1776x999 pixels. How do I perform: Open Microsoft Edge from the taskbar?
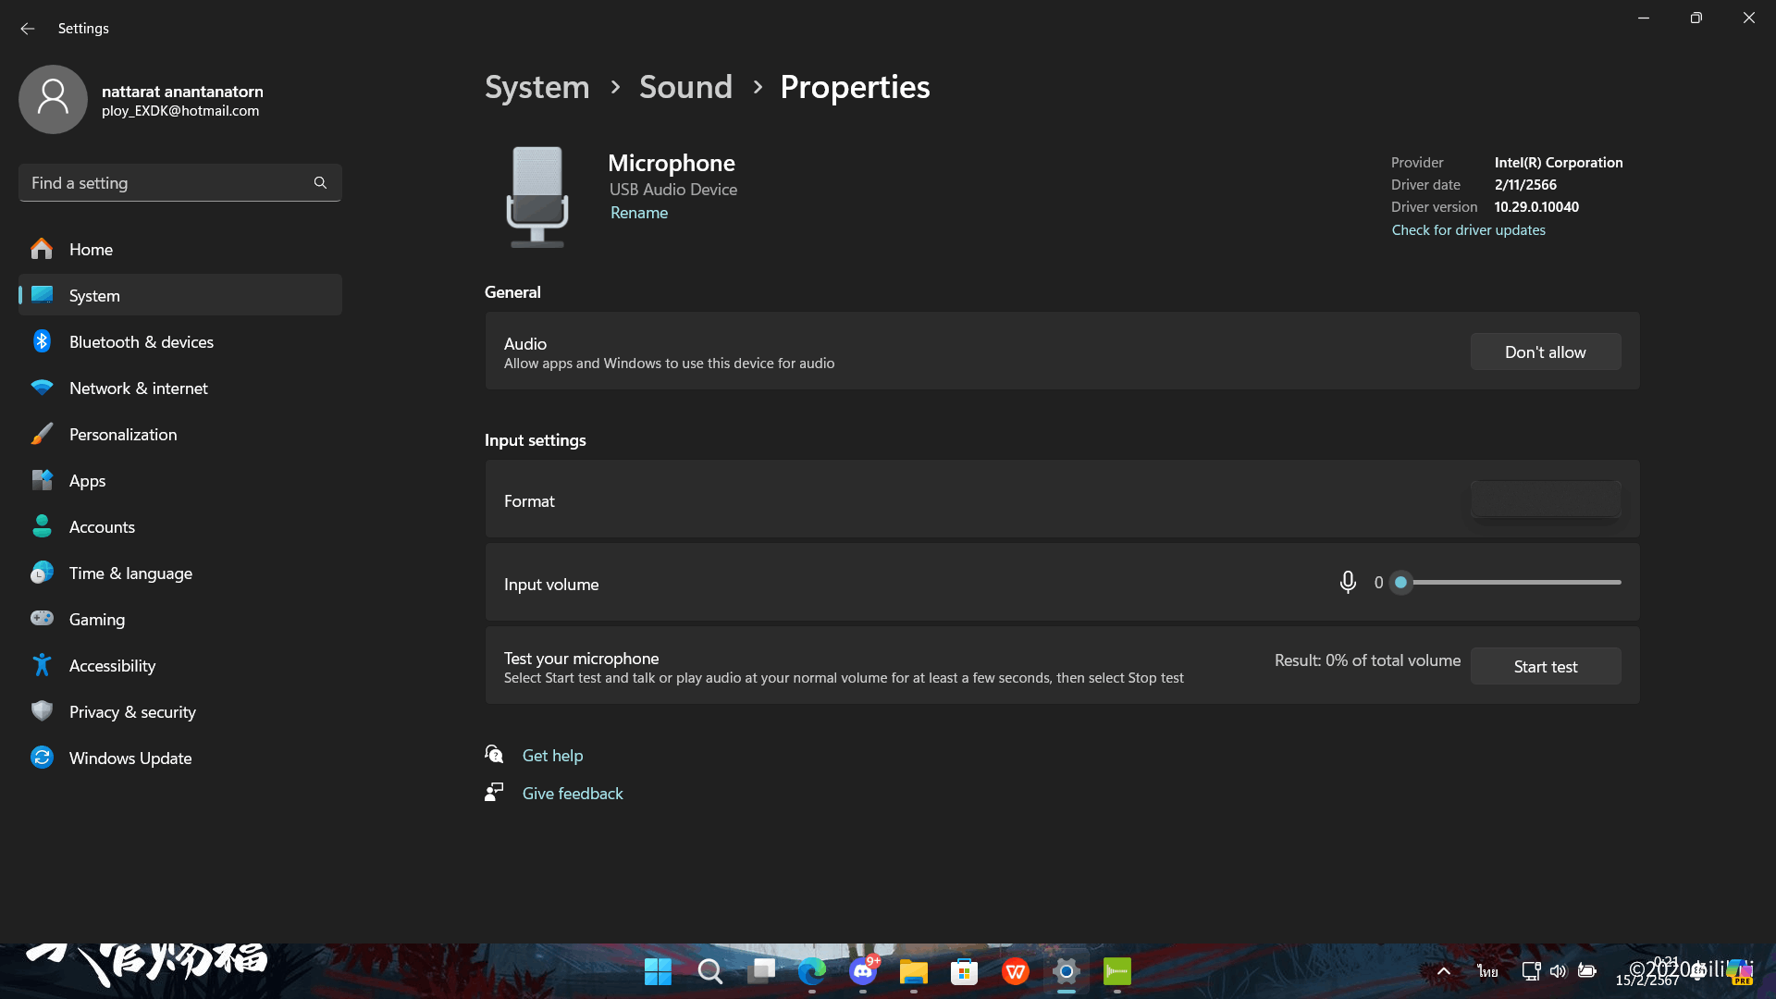pyautogui.click(x=812, y=971)
